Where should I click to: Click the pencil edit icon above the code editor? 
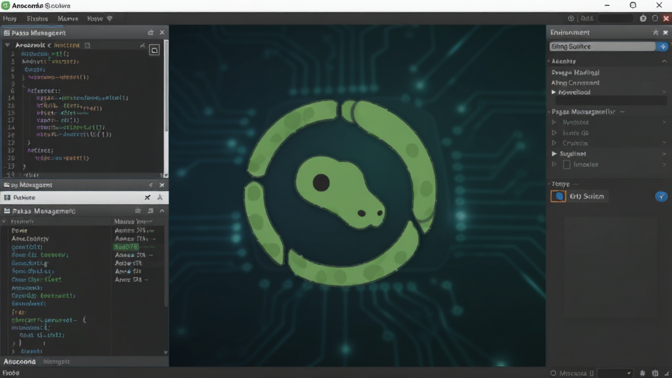(x=142, y=45)
